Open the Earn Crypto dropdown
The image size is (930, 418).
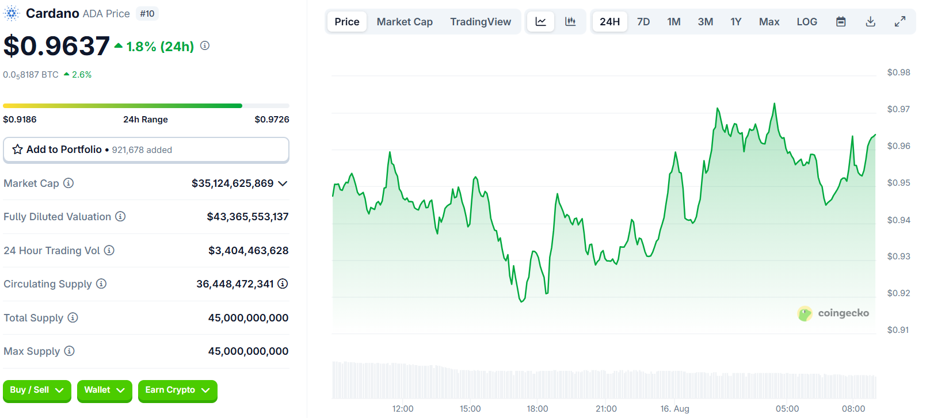pyautogui.click(x=178, y=390)
